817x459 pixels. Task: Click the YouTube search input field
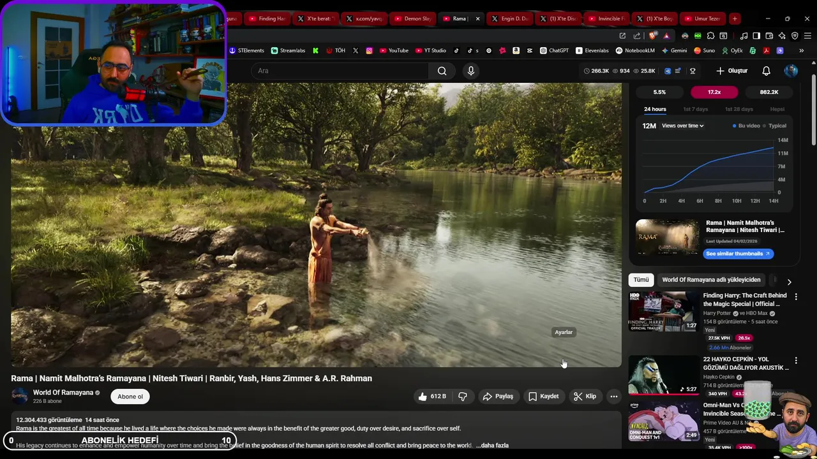tap(340, 71)
